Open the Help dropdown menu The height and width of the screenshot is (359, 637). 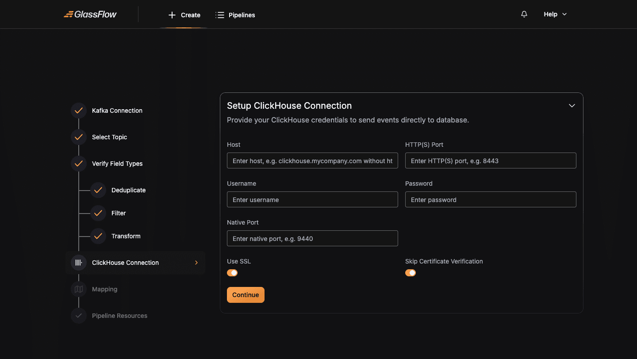click(x=555, y=14)
